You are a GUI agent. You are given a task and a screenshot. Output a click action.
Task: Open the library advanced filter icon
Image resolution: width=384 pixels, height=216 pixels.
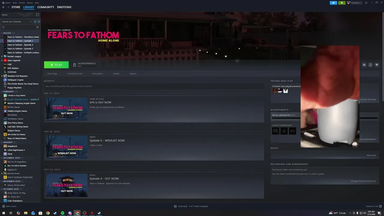pyautogui.click(x=37, y=27)
